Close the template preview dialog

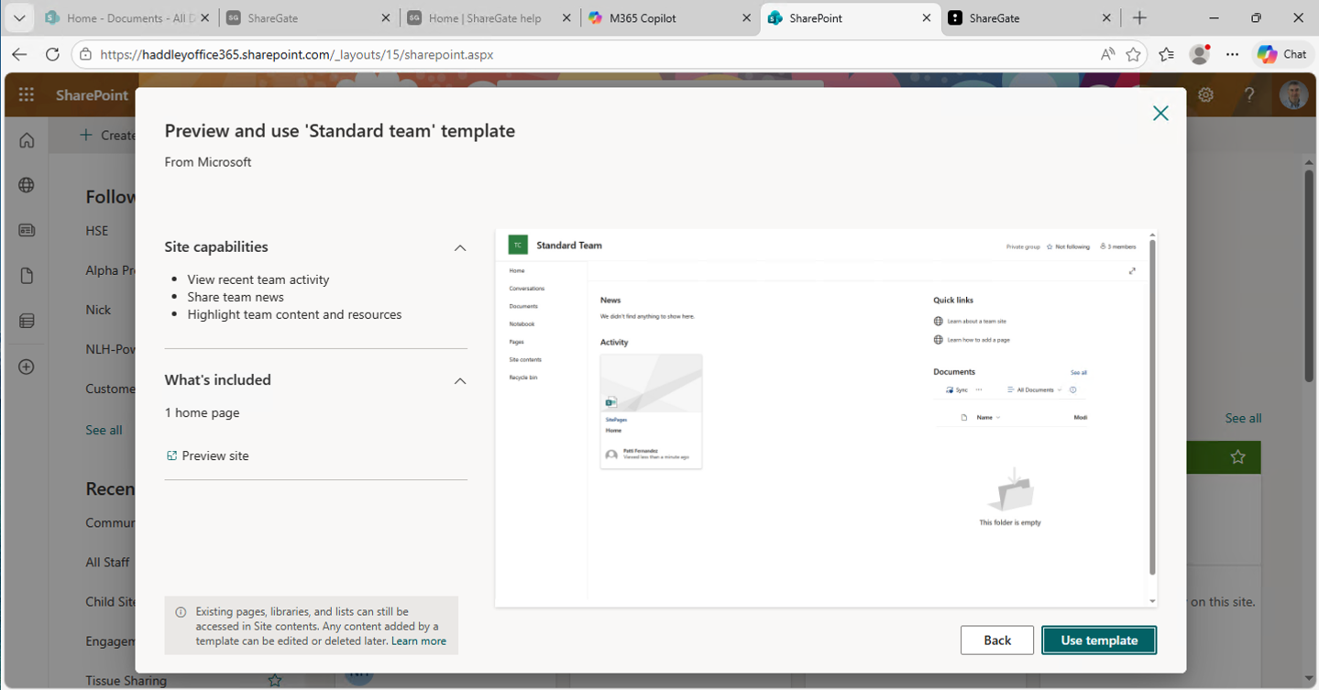tap(1160, 114)
